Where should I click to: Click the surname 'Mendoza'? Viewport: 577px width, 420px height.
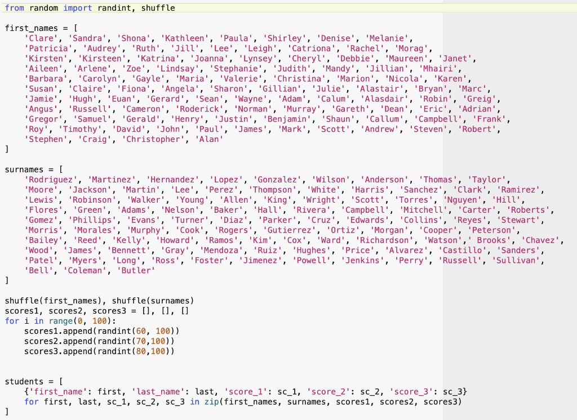(221, 251)
